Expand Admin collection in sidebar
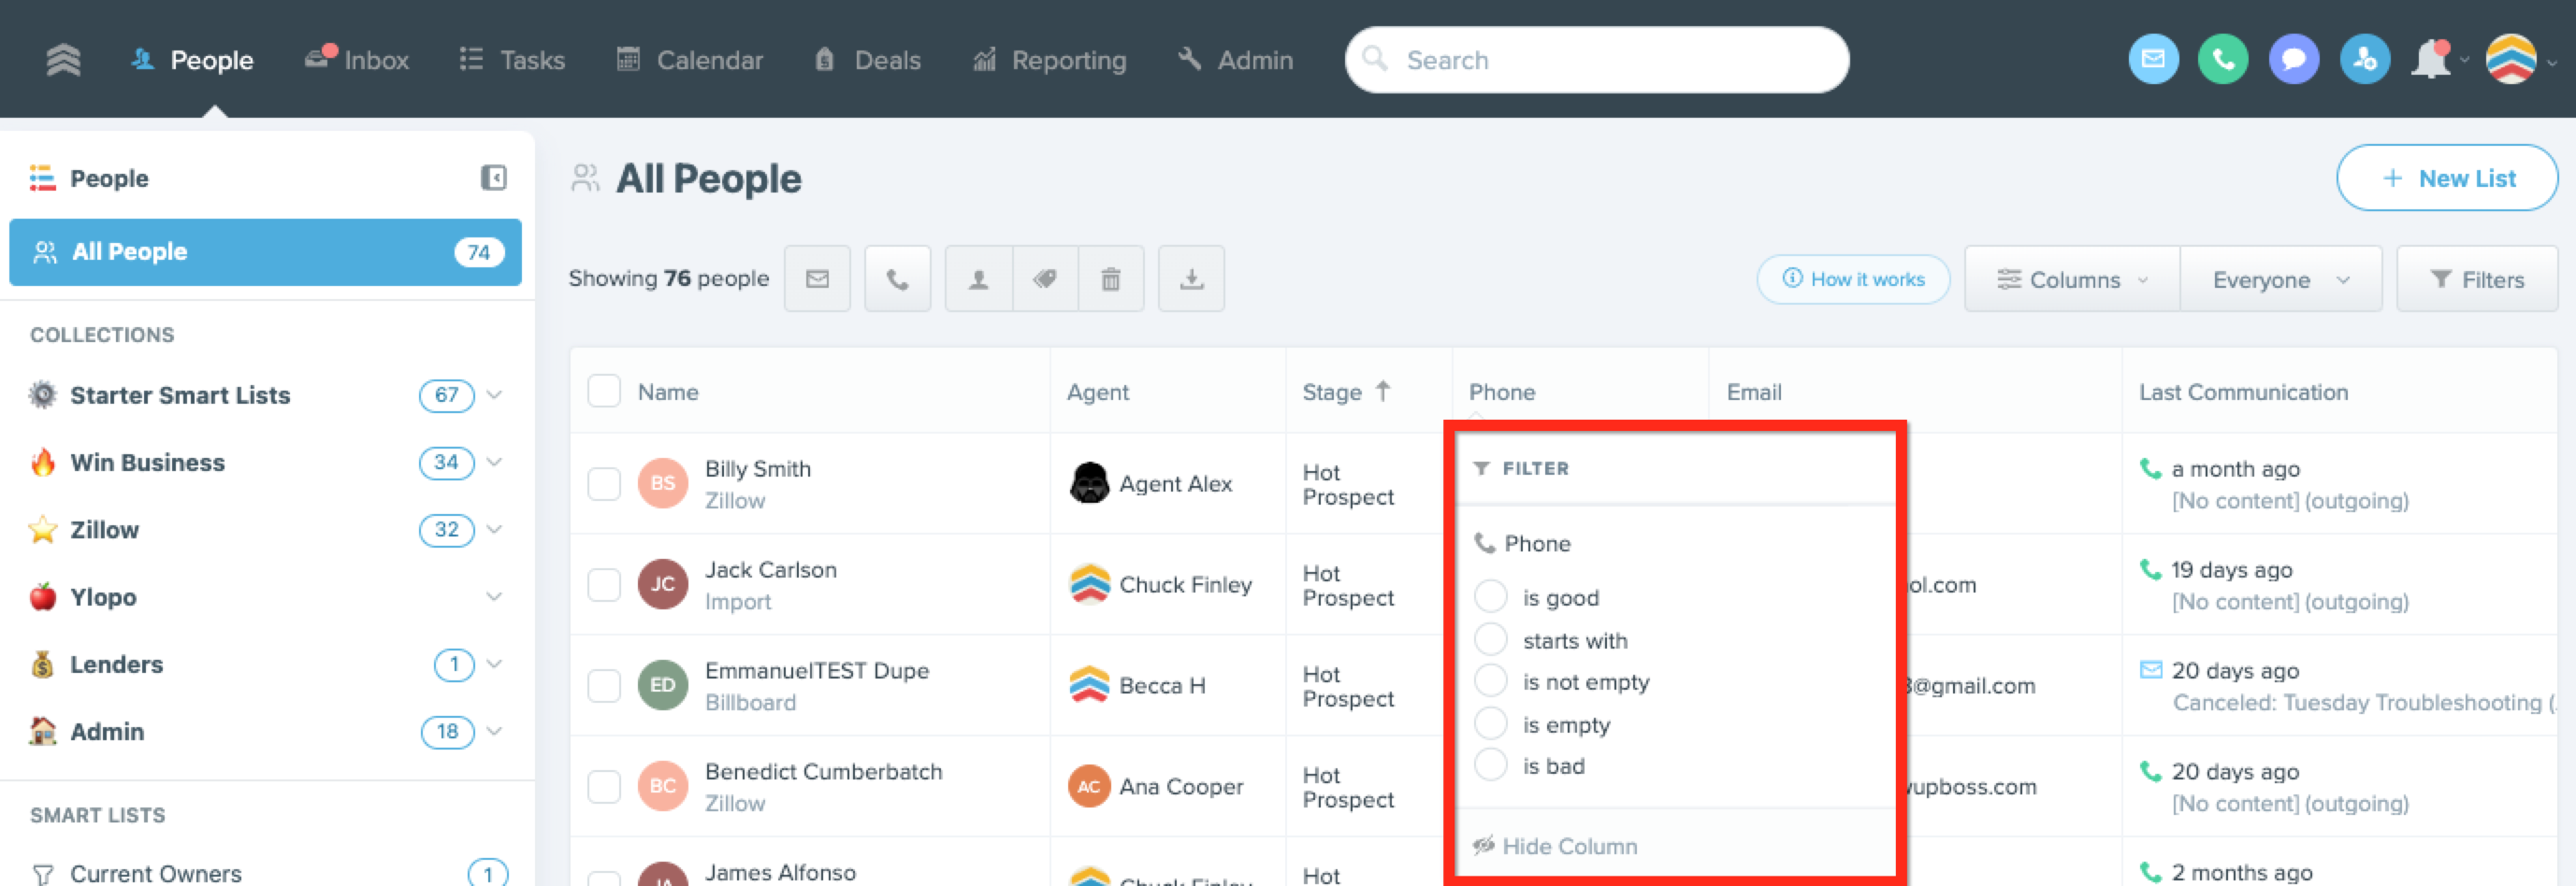Image resolution: width=2576 pixels, height=886 pixels. (x=494, y=732)
